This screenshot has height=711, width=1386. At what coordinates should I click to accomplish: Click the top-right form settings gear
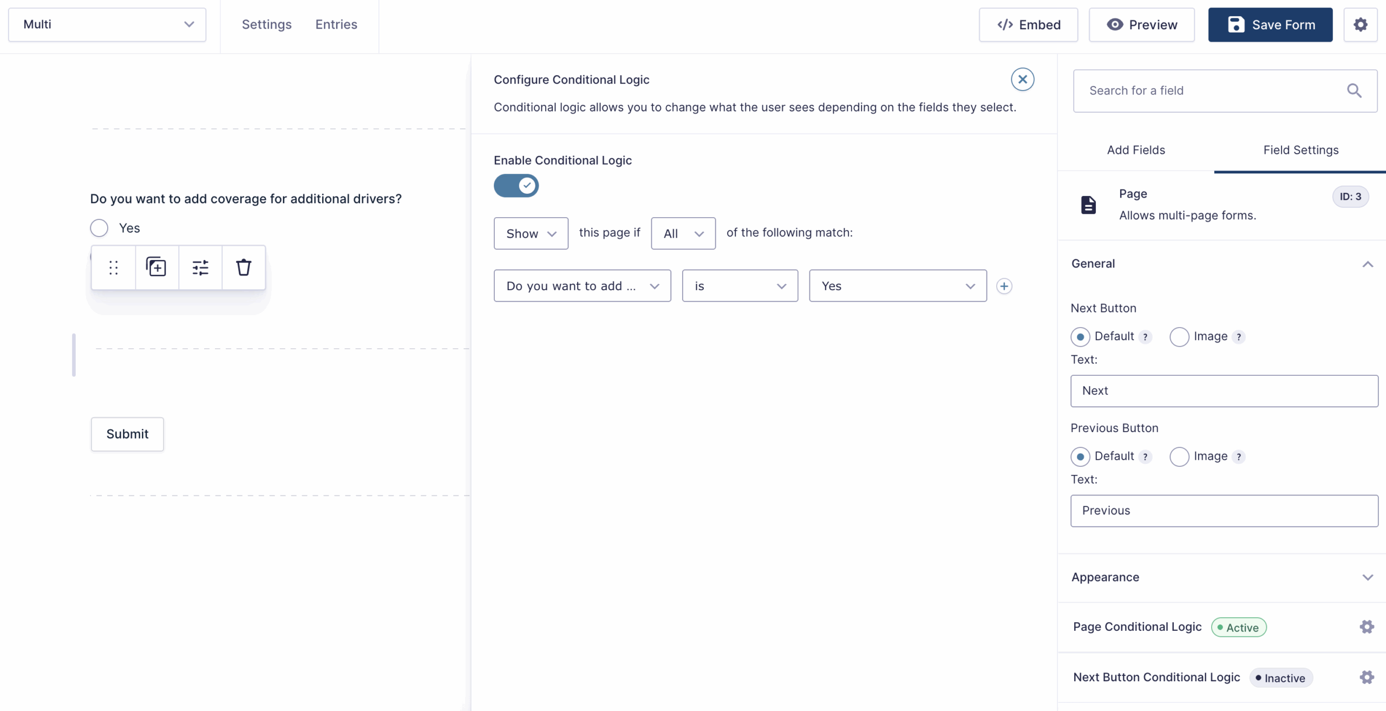[1360, 24]
